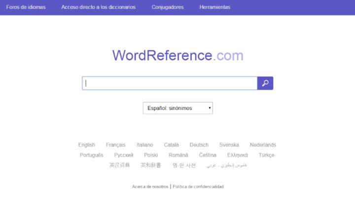Click the WordReference.com logo
This screenshot has height=204, width=355.
(x=177, y=55)
